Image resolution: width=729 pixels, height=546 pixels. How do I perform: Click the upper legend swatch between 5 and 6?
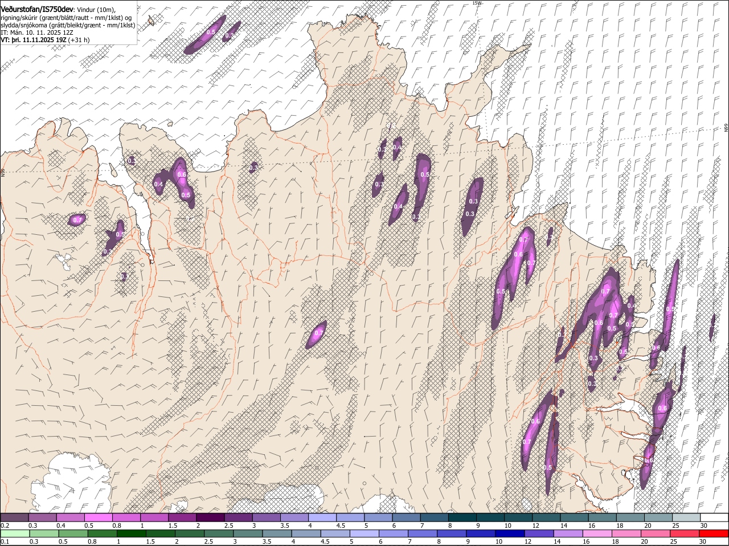378,517
